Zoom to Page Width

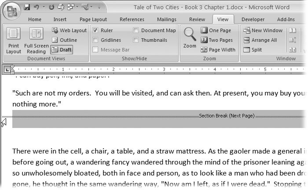click(x=218, y=50)
